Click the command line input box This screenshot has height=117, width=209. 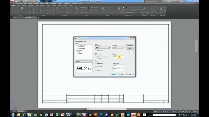click(x=107, y=109)
